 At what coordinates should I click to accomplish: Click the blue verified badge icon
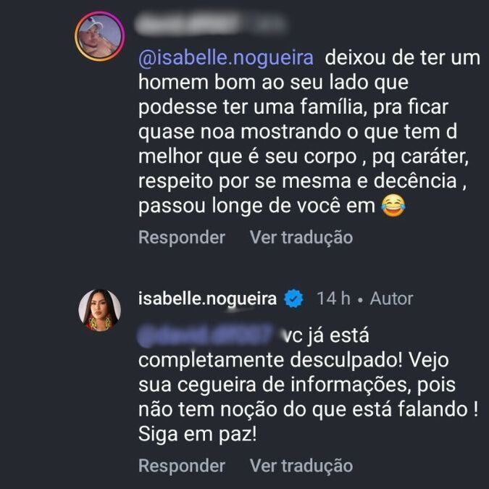coord(293,298)
